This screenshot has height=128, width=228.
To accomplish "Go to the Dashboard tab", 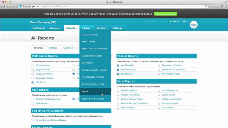I will pos(39,28).
